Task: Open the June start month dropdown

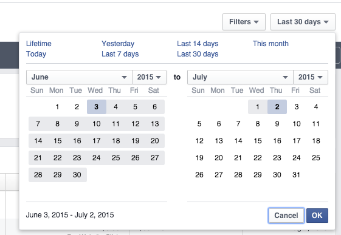Action: (x=79, y=77)
